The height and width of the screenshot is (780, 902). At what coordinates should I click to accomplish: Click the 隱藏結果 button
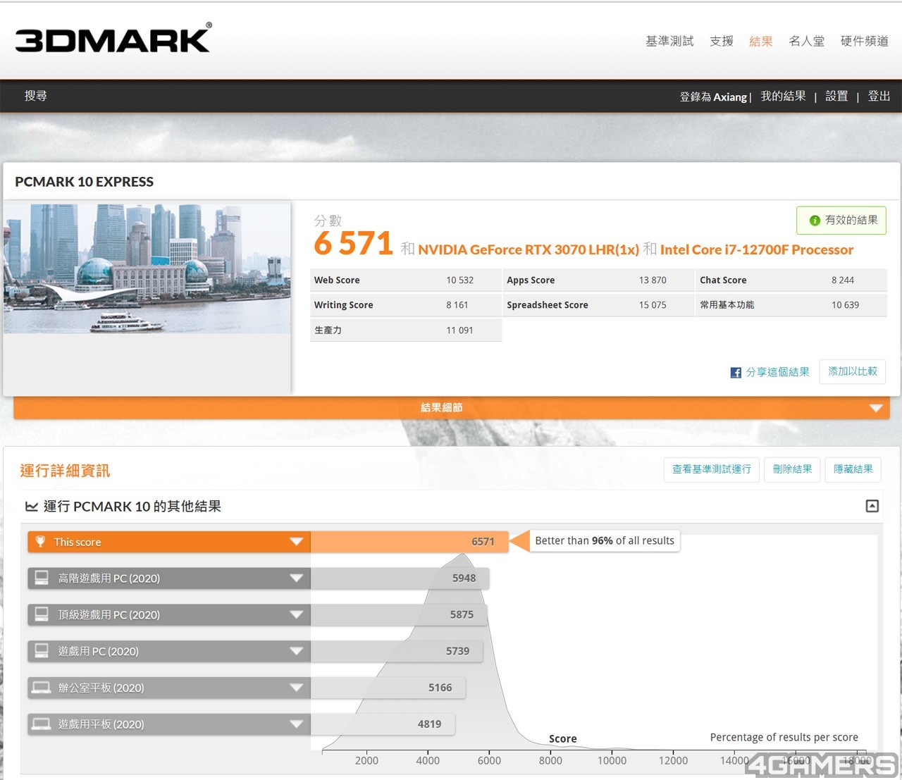click(x=853, y=469)
